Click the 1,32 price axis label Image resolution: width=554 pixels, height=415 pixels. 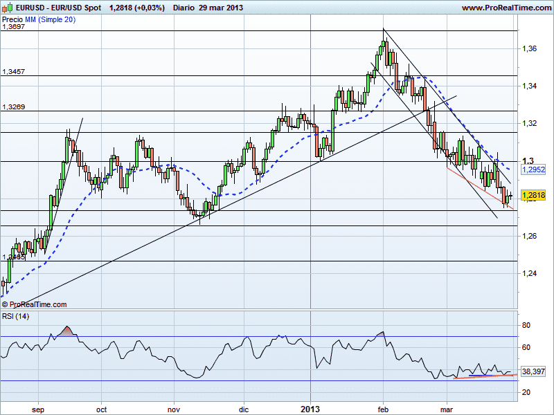529,124
